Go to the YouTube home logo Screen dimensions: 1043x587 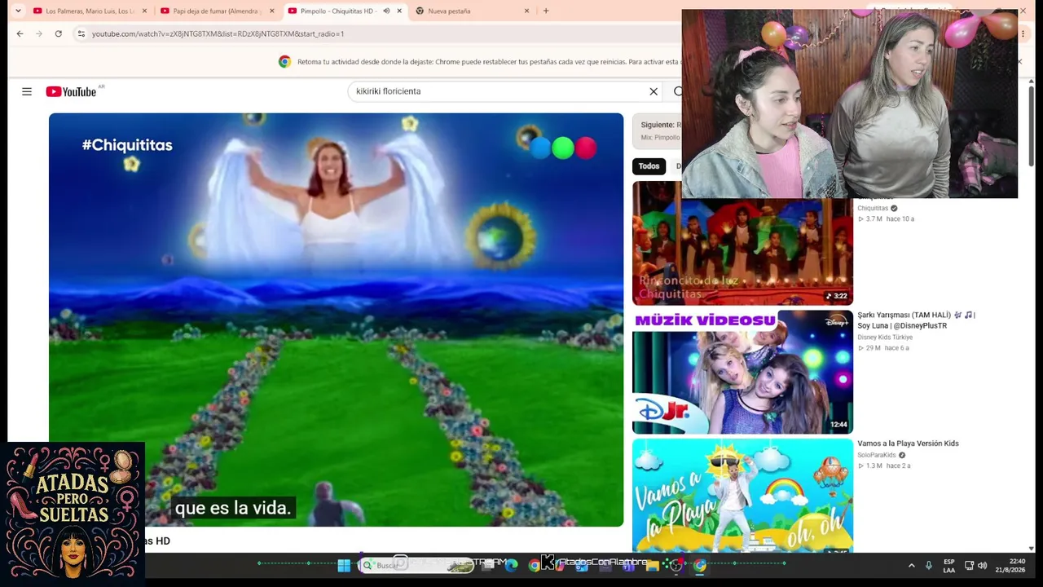point(71,91)
